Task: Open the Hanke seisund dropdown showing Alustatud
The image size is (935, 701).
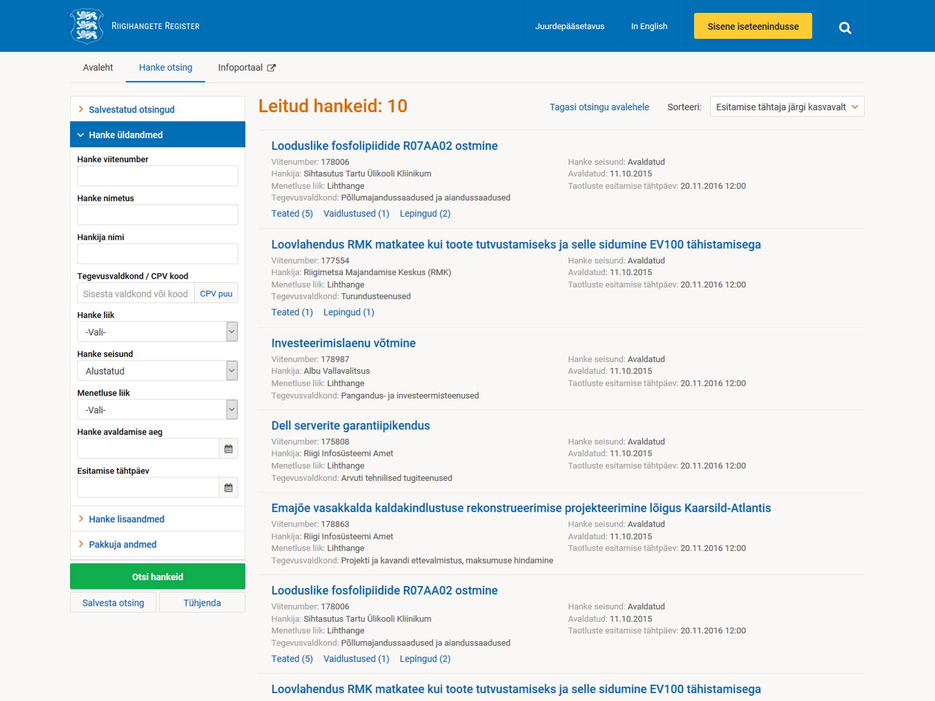Action: (x=157, y=371)
